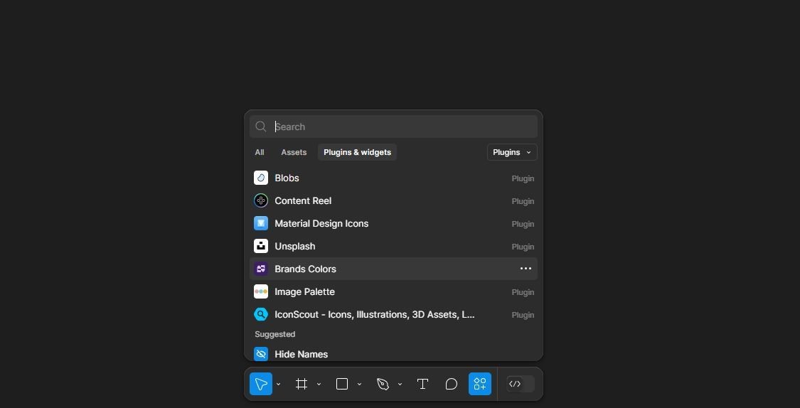Click the Plugin label on Content Reel row
This screenshot has height=408, width=800.
[523, 201]
